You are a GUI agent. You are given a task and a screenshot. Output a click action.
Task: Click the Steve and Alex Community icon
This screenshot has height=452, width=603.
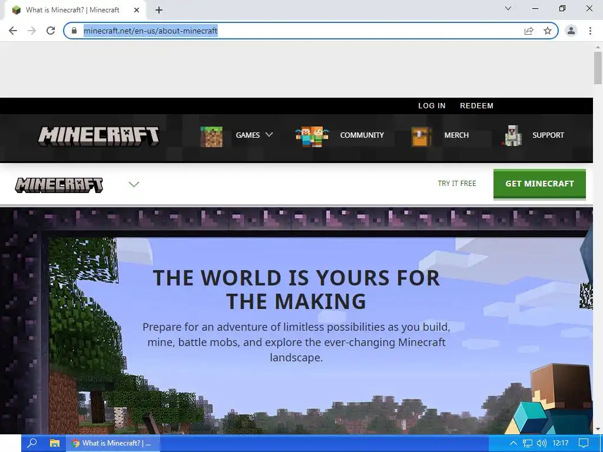click(x=312, y=137)
